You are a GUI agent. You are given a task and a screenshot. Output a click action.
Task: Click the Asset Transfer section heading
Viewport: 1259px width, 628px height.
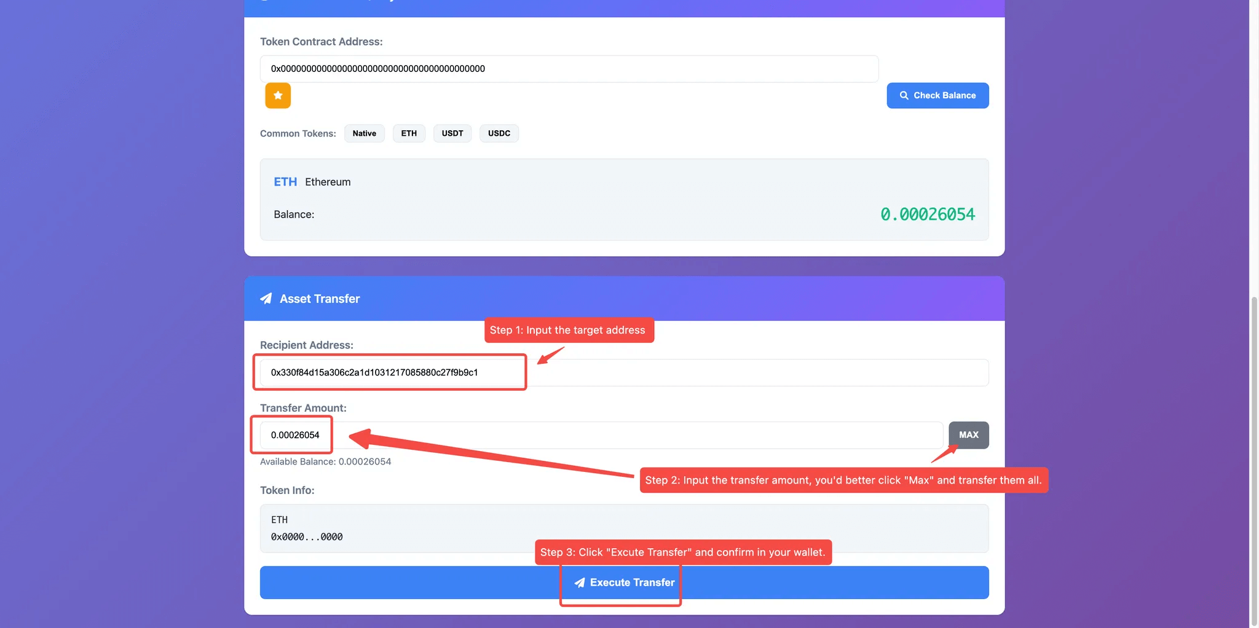coord(320,299)
